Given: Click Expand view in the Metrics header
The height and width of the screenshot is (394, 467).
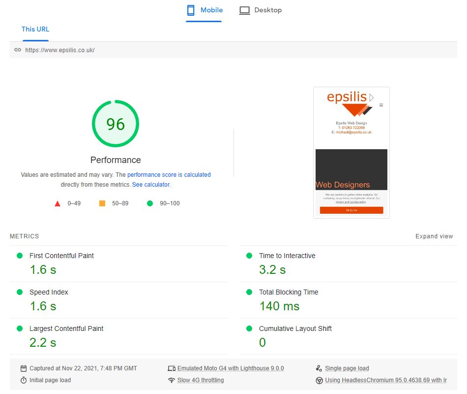Looking at the screenshot, I should click(434, 236).
